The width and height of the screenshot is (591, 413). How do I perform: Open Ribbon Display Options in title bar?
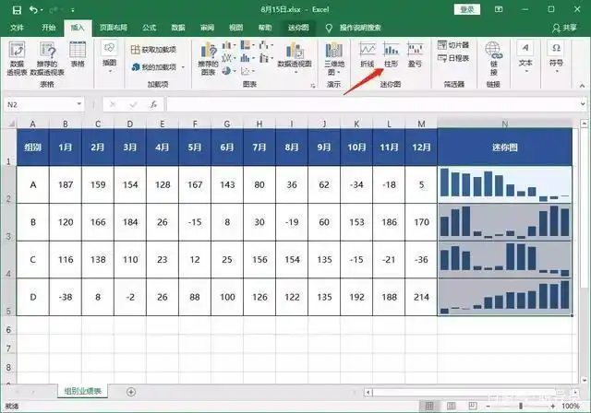click(x=499, y=9)
